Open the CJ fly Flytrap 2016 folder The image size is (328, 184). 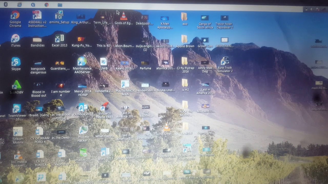pyautogui.click(x=185, y=65)
